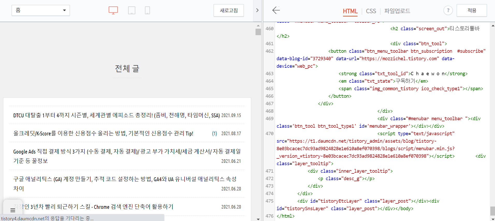Place cursor on </html> closing tag
Screen dimensions: 495x221
(x=286, y=216)
